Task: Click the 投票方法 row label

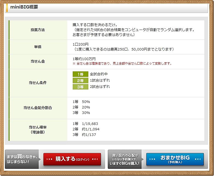Action: pyautogui.click(x=38, y=30)
